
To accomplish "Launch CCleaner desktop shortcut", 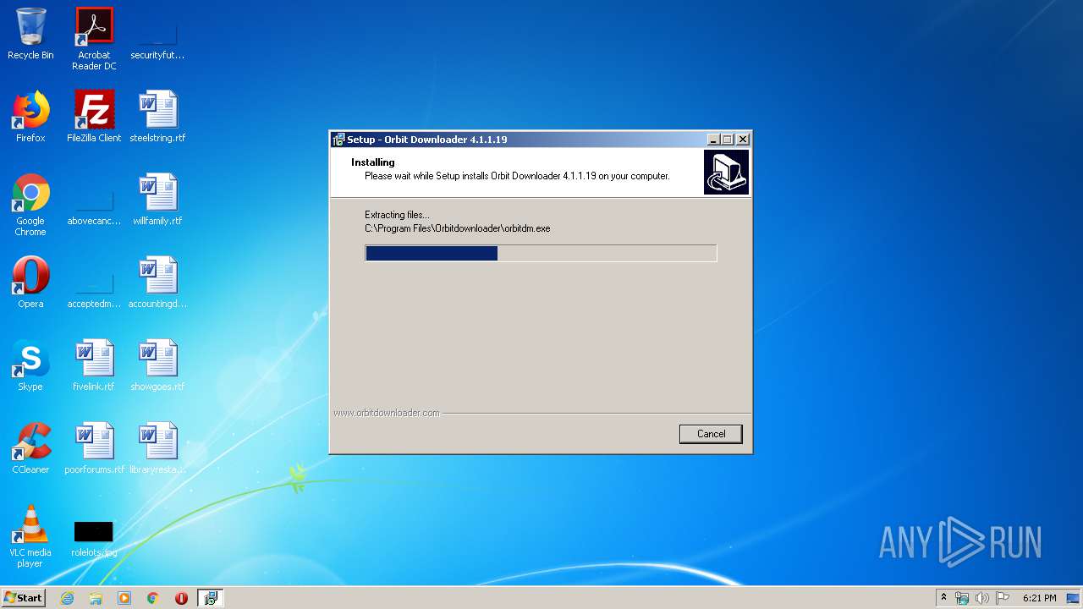I will coord(30,449).
